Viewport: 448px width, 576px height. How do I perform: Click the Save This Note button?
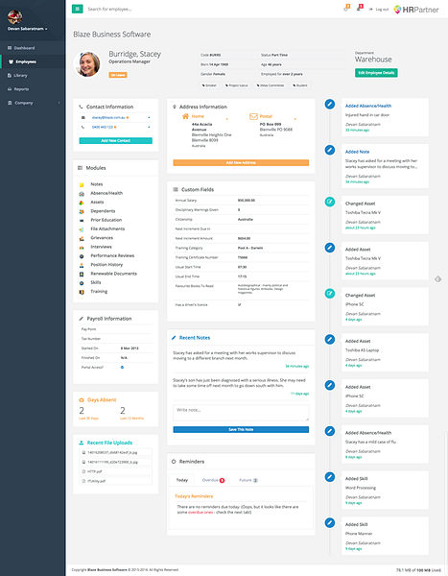(x=241, y=429)
